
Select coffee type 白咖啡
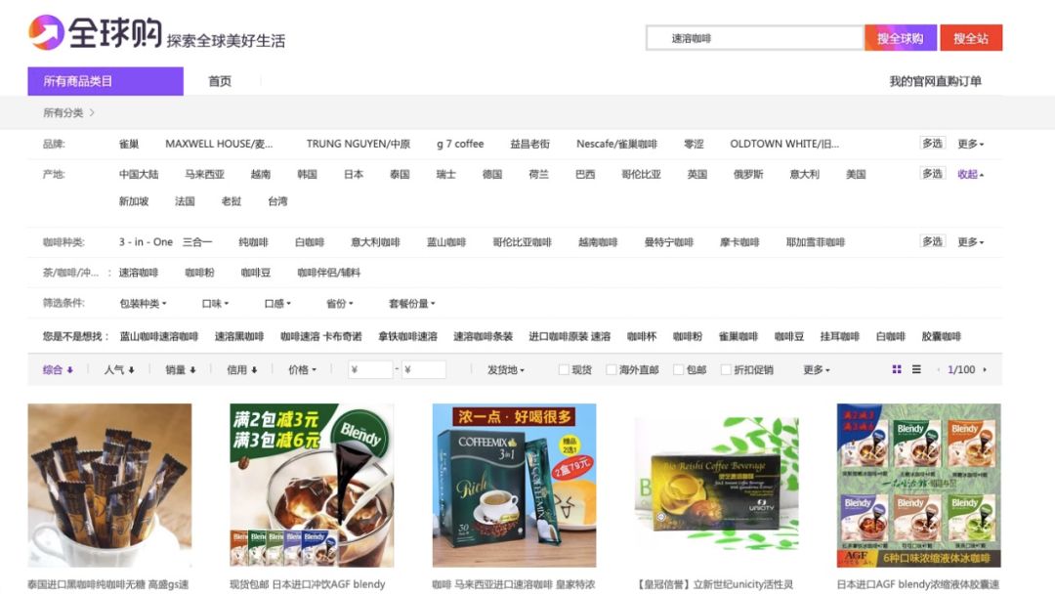point(310,242)
